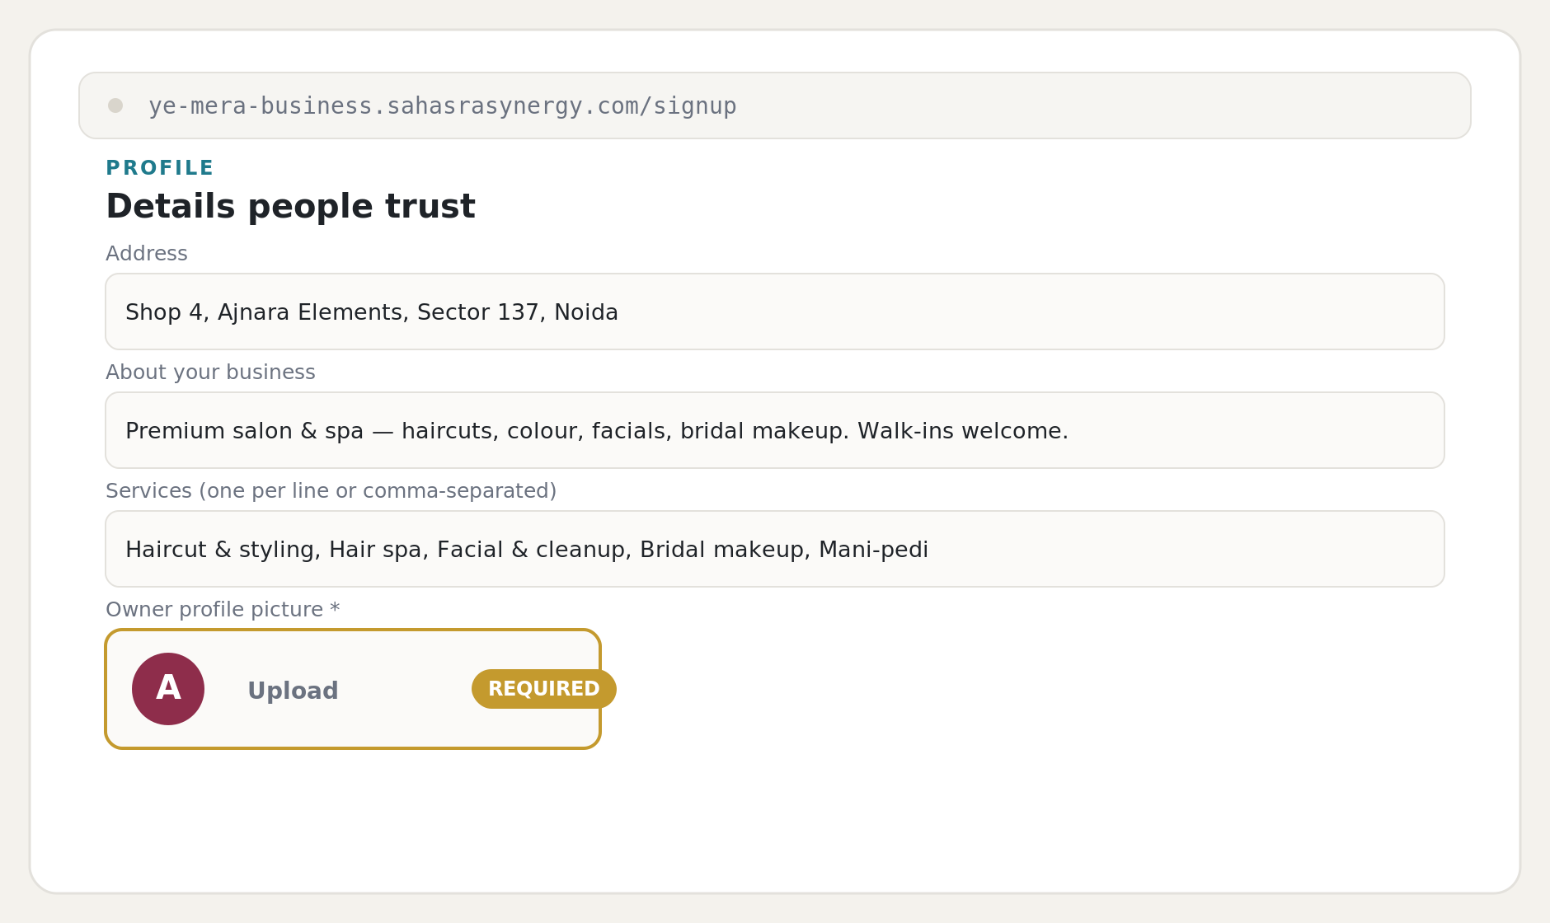Click the asterisk after Owner profile picture
The image size is (1550, 923).
[335, 609]
